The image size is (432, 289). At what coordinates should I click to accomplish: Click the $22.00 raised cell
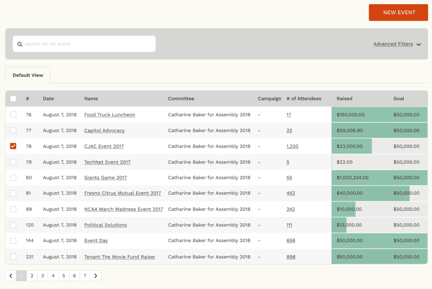(345, 162)
